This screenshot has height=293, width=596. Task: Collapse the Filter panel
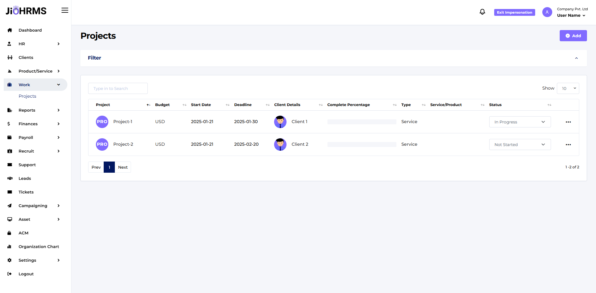(x=576, y=58)
